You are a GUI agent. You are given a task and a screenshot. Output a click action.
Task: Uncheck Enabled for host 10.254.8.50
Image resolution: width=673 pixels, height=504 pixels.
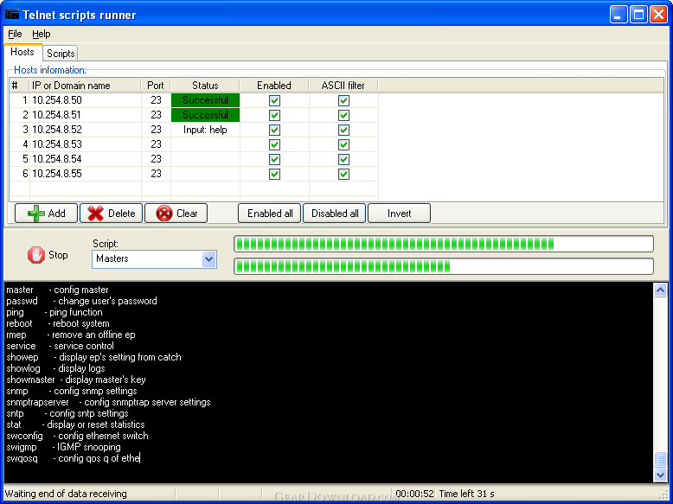(x=274, y=100)
